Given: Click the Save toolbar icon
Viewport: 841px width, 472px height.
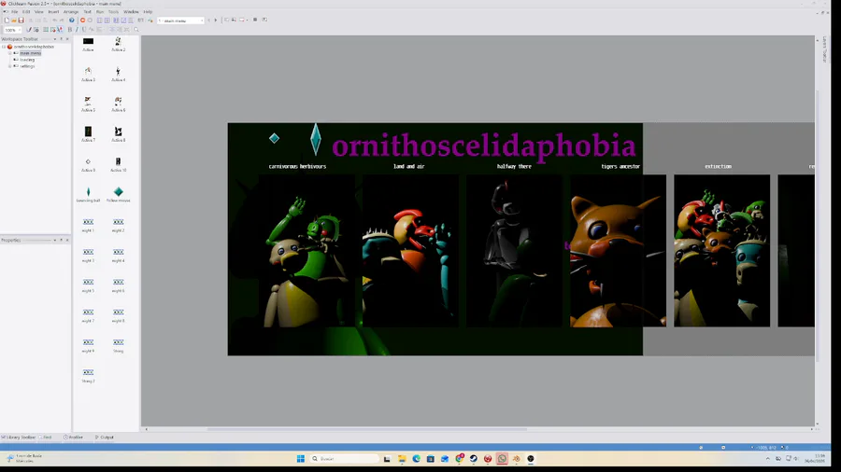Looking at the screenshot, I should pos(21,21).
